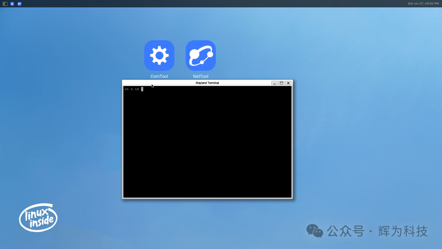The width and height of the screenshot is (442, 249).
Task: Click the Linux Inside logo
Action: [38, 218]
